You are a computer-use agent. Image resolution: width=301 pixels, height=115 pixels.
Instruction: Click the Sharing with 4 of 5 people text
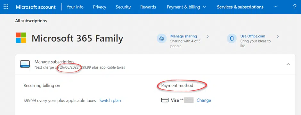point(185,43)
